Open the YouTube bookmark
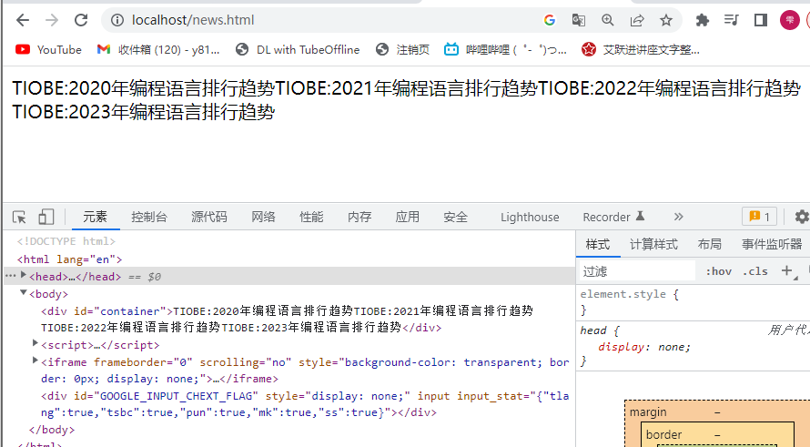810x447 pixels. tap(49, 50)
